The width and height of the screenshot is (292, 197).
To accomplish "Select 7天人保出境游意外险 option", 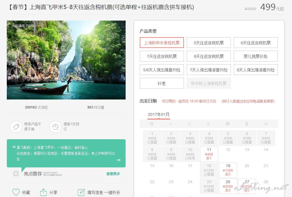I will point(209,70).
